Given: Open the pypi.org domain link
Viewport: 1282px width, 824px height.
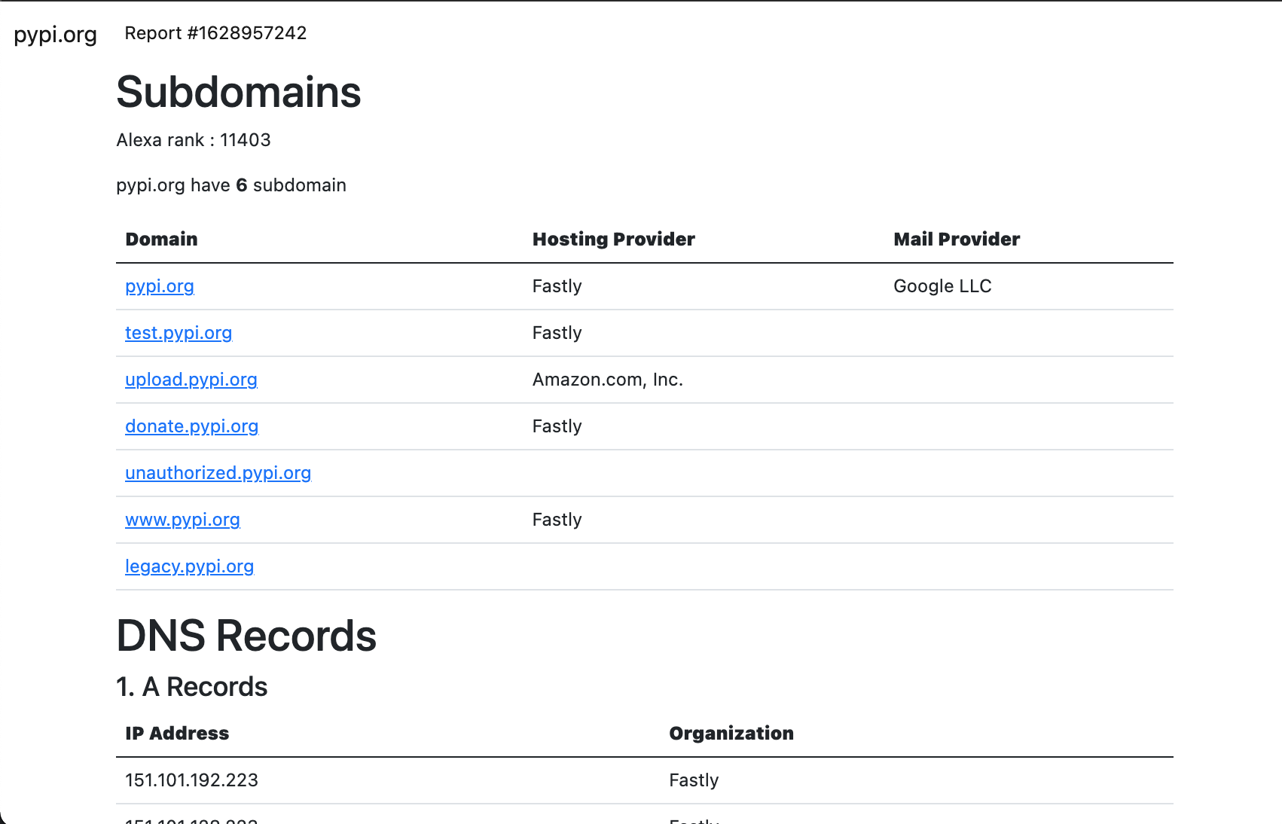Looking at the screenshot, I should [x=160, y=286].
